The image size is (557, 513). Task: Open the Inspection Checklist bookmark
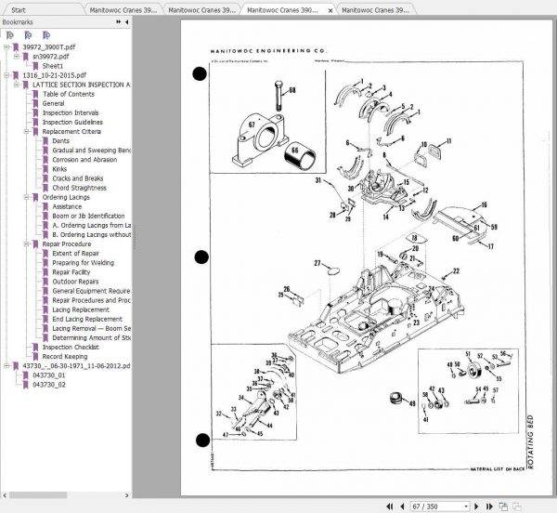(x=71, y=347)
